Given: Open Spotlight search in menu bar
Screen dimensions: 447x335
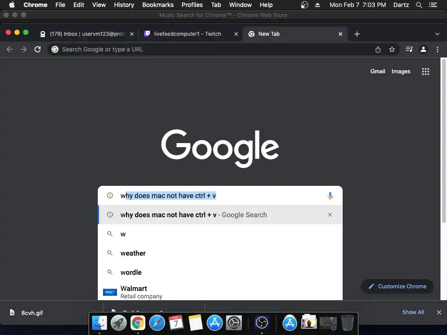Looking at the screenshot, I should (419, 5).
